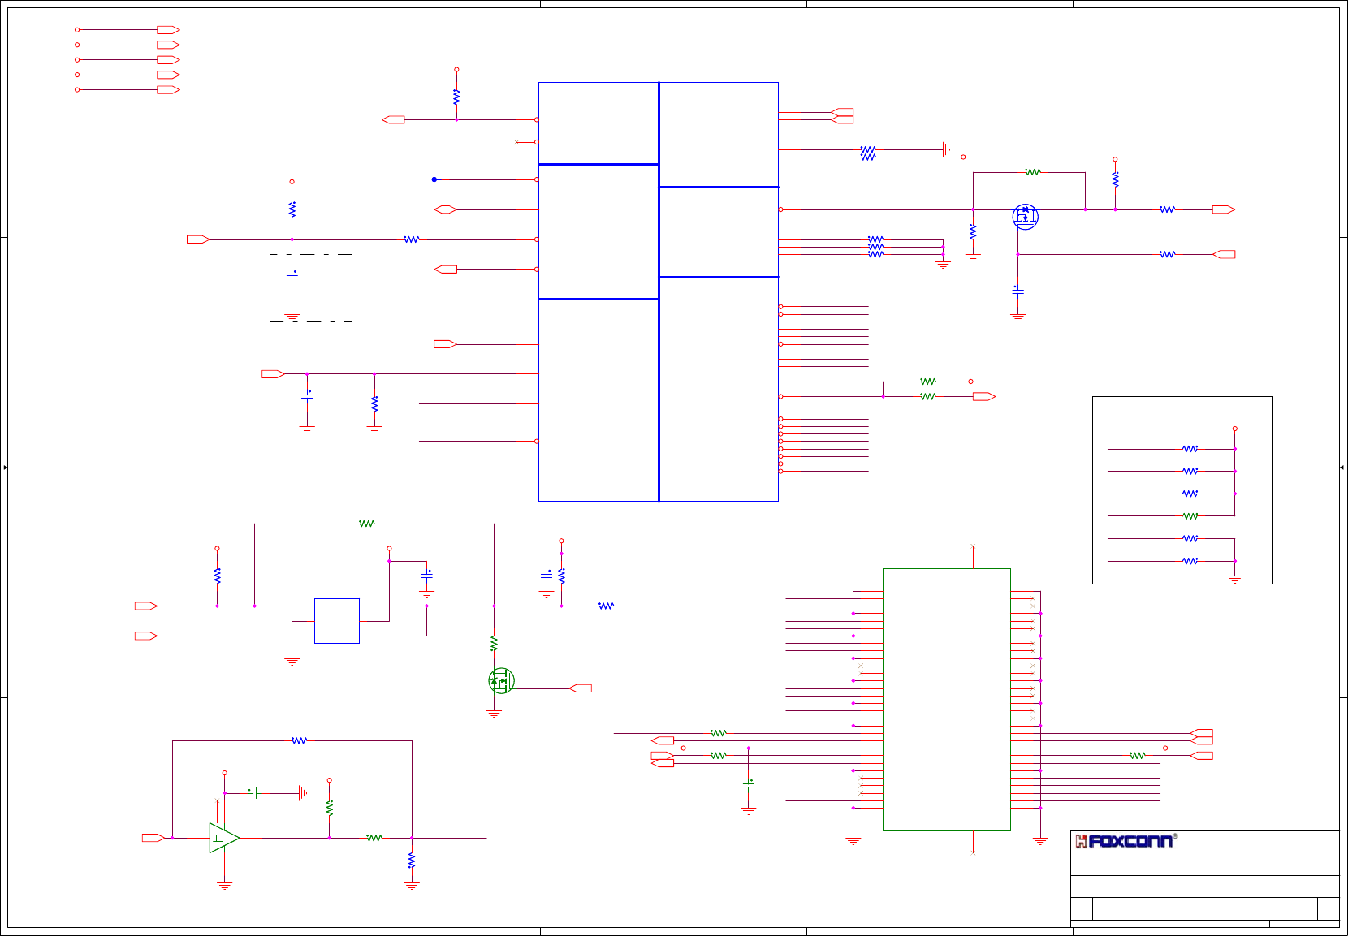Select the green-outlined multi-pin connector body

pos(947,699)
